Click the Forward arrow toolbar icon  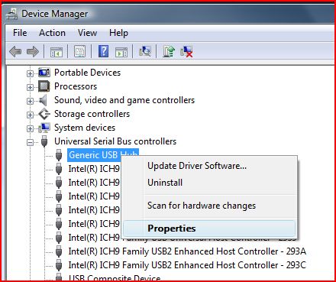(33, 52)
